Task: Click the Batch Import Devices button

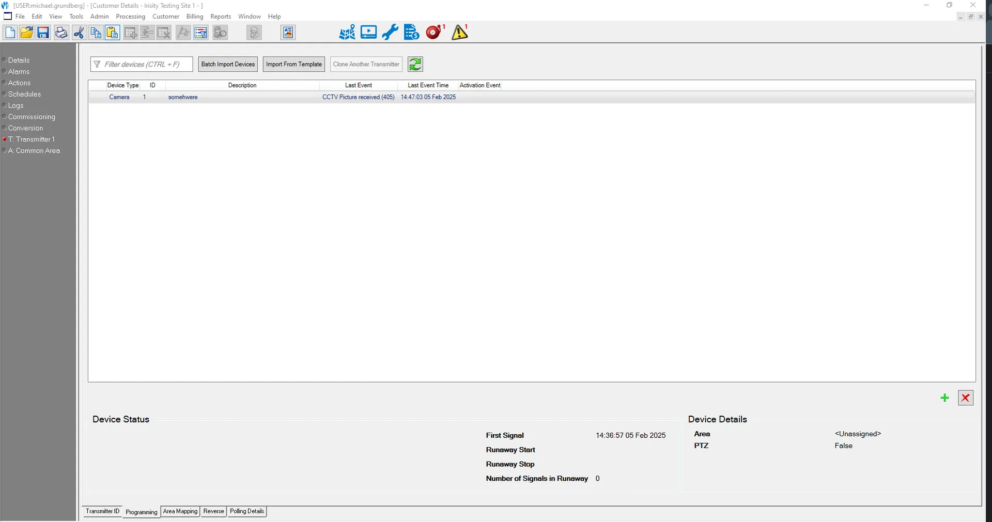Action: [x=228, y=65]
